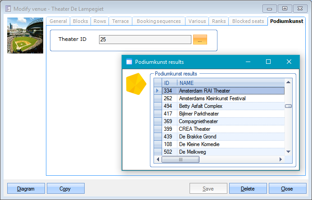Select the Amsterdam RAI Theater row
The height and width of the screenshot is (200, 312).
pos(204,91)
